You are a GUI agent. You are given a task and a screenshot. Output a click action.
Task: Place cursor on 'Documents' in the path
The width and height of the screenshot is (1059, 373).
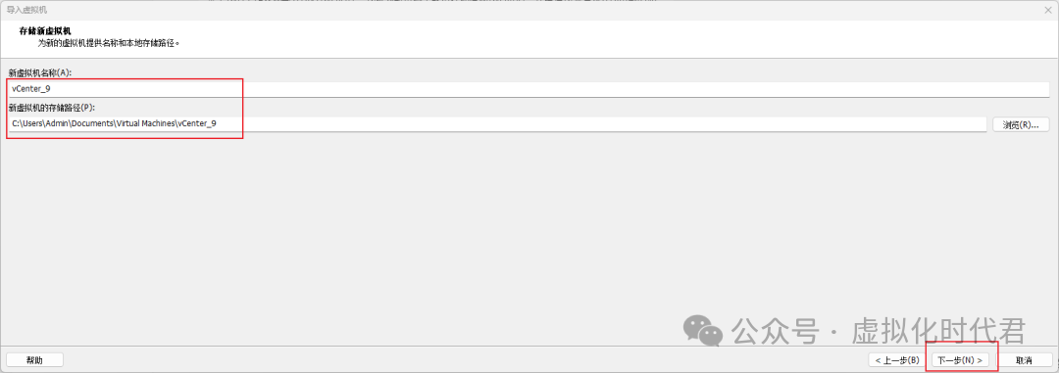pos(94,124)
